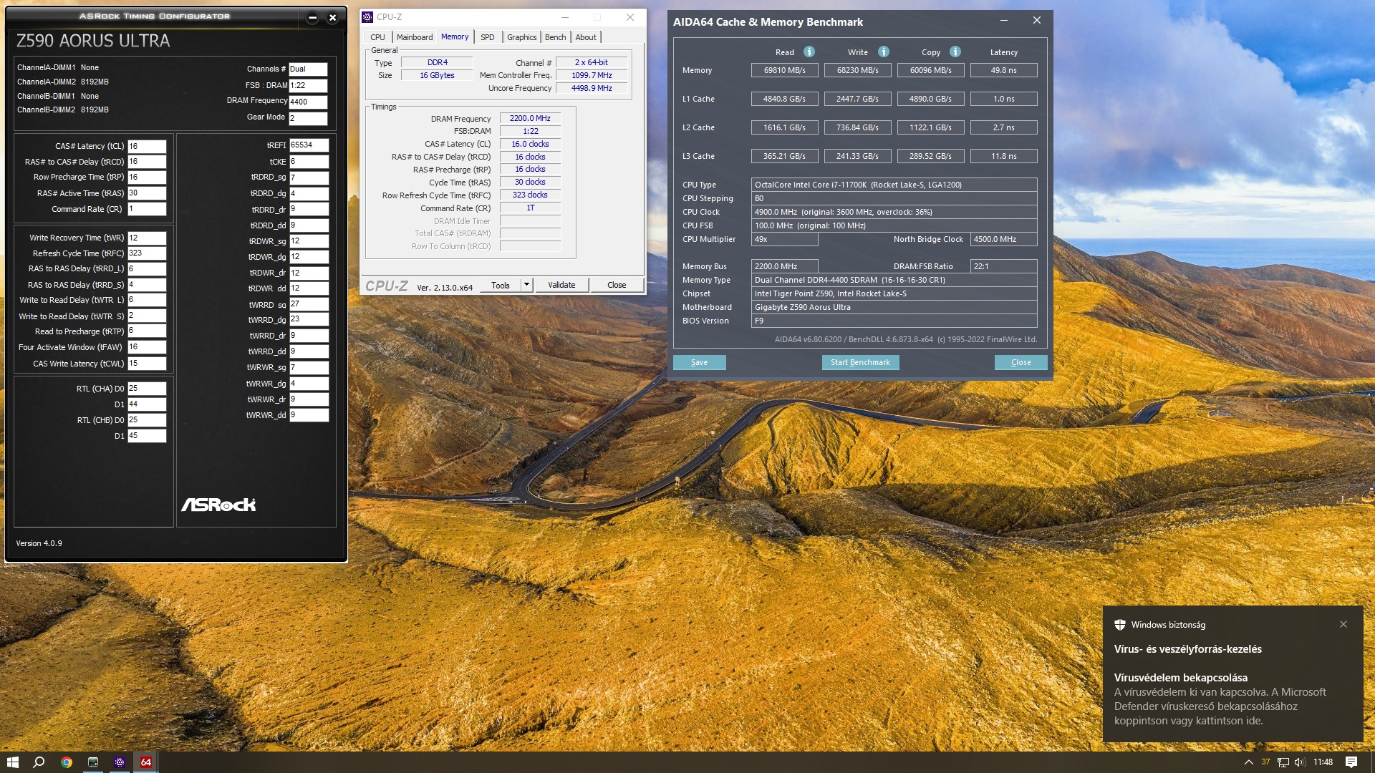Open the Bench tab in CPU-Z

tap(555, 37)
